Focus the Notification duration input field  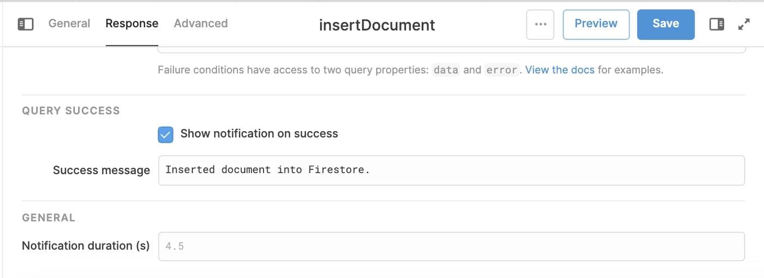click(x=451, y=246)
